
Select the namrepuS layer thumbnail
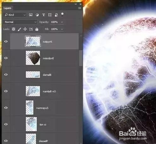tap(30, 107)
